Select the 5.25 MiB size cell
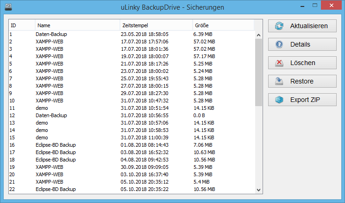Screen dimensions: 345x203 pos(203,64)
